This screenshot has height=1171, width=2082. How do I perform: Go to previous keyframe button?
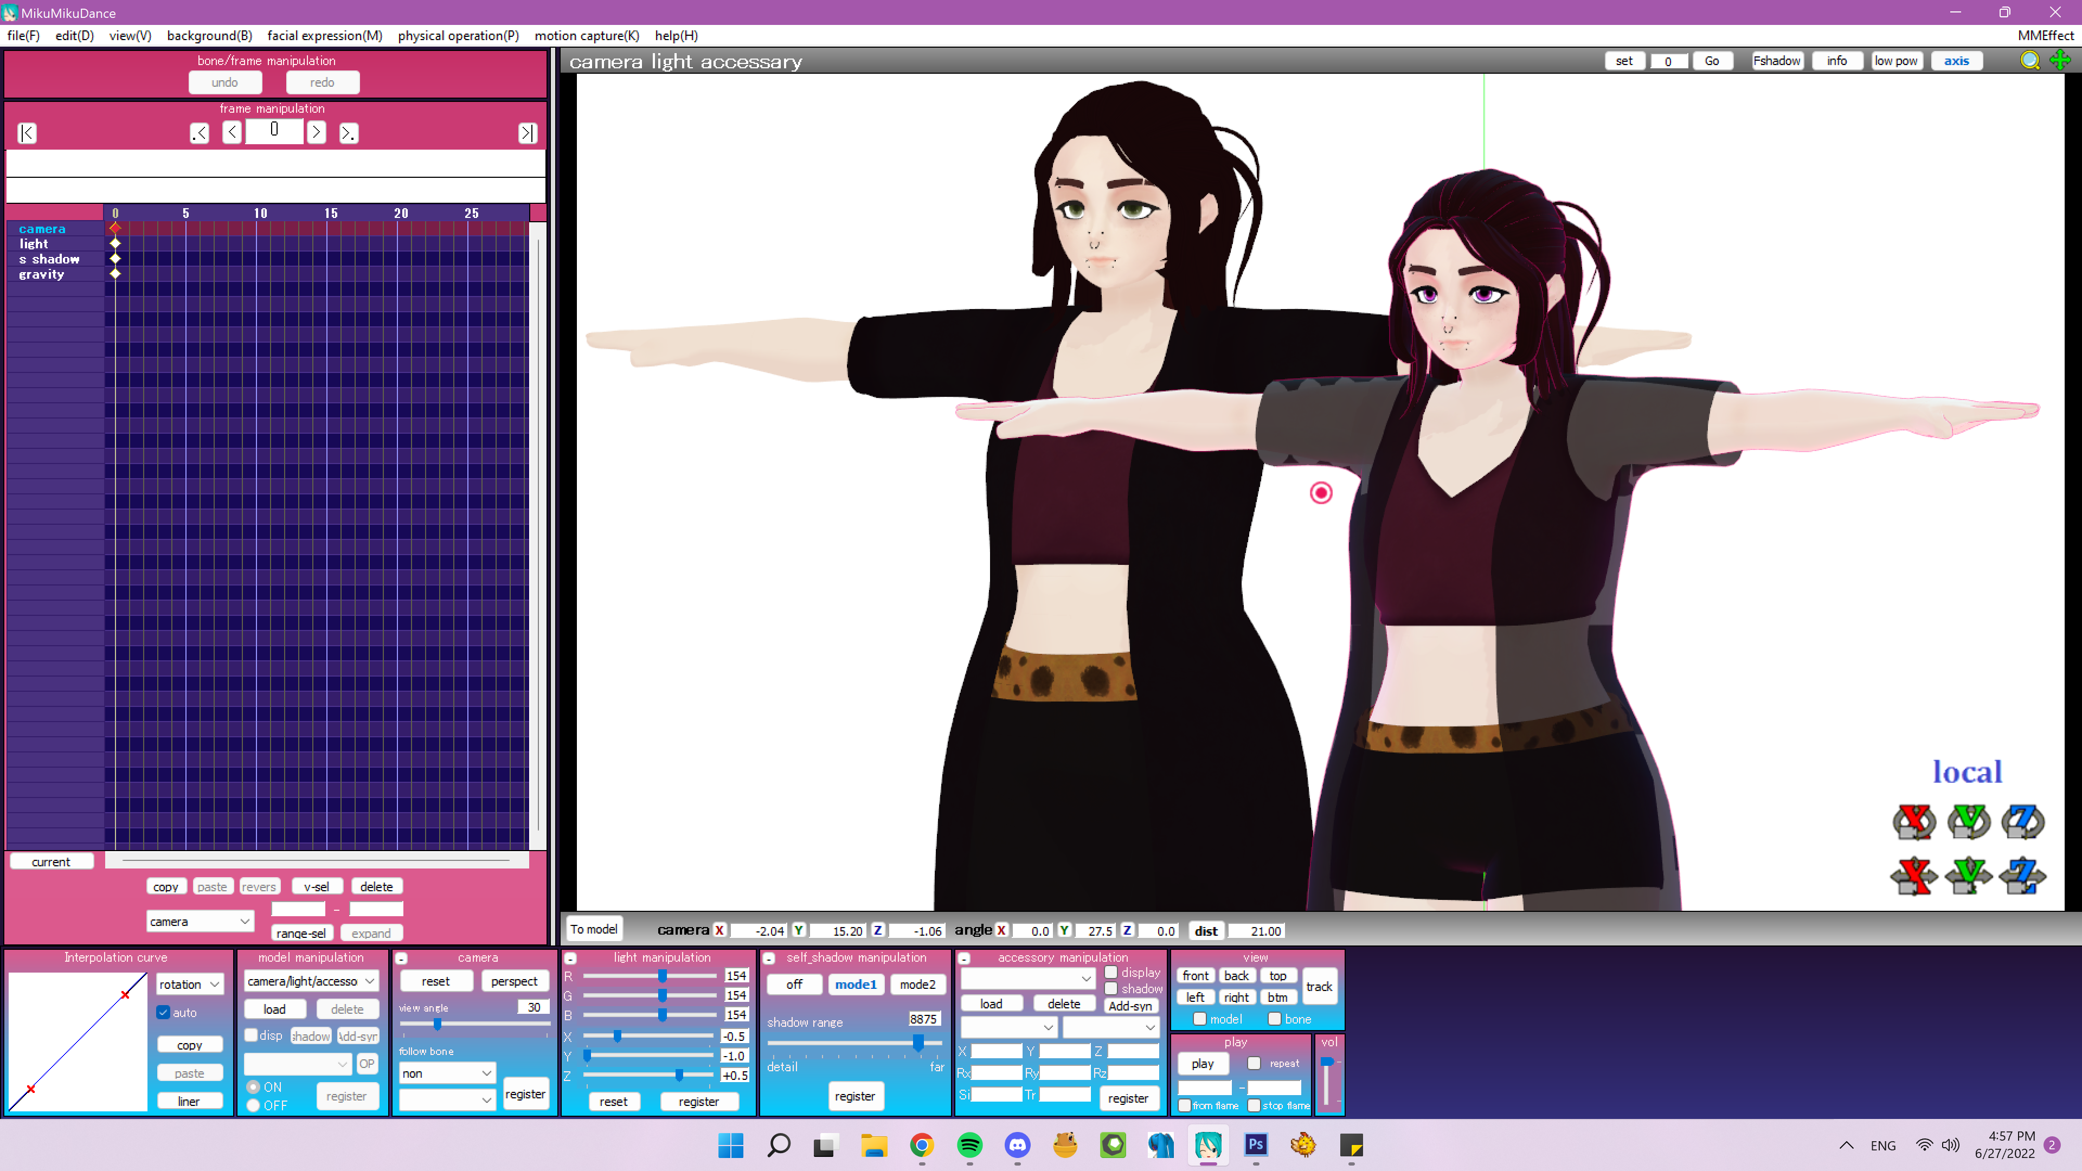click(199, 132)
